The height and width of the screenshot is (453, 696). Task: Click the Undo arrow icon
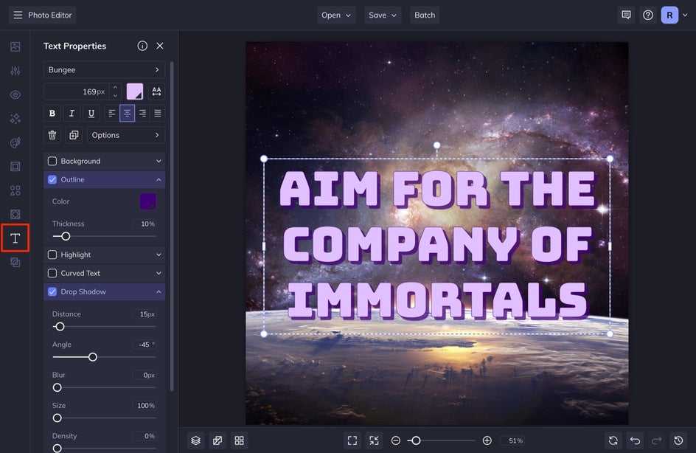pyautogui.click(x=635, y=440)
